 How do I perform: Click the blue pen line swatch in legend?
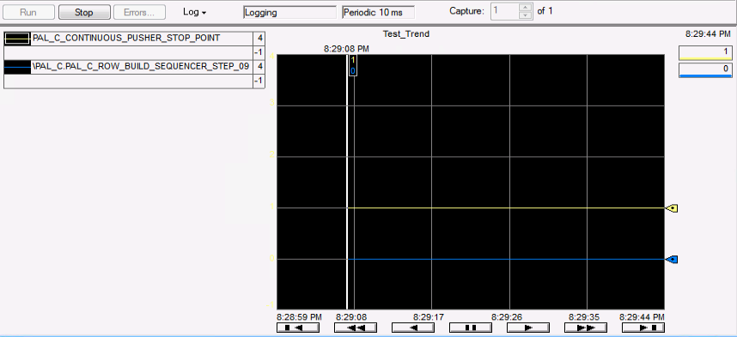point(17,67)
